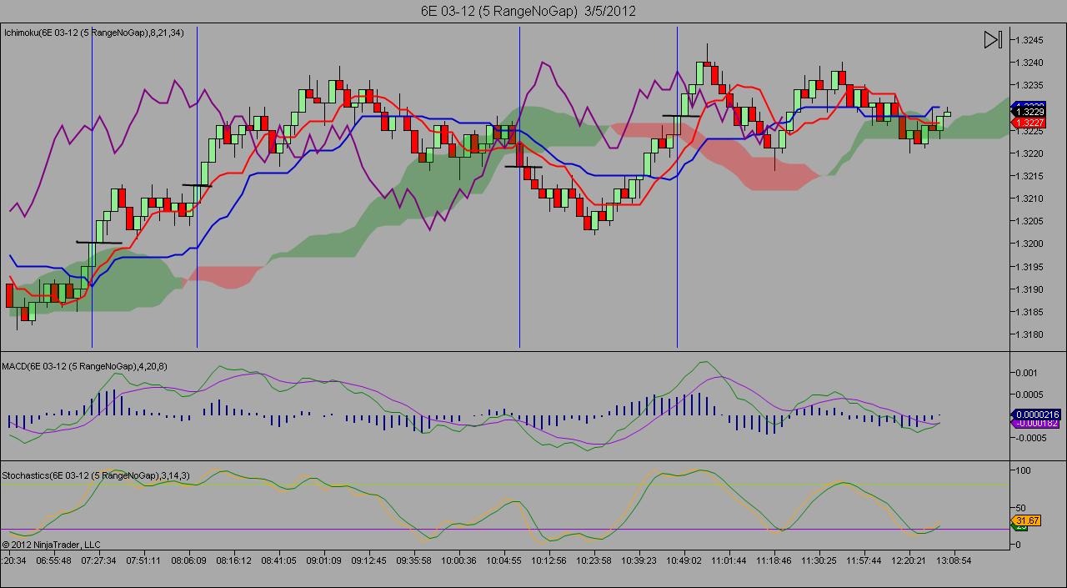Viewport: 1067px width, 588px height.
Task: Click the 13:08:54 time axis label
Action: point(954,560)
